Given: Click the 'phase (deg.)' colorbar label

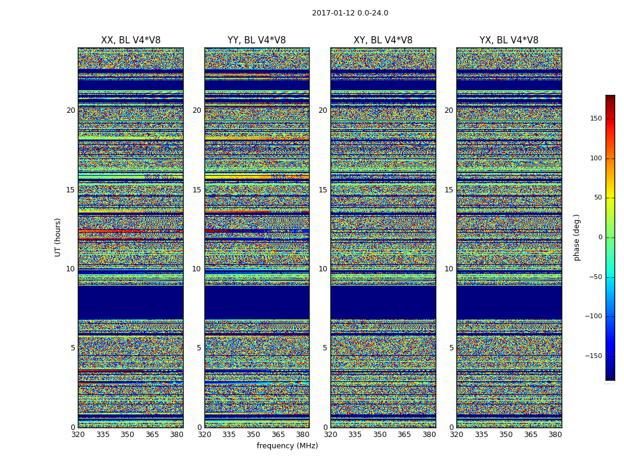Looking at the screenshot, I should (x=576, y=237).
